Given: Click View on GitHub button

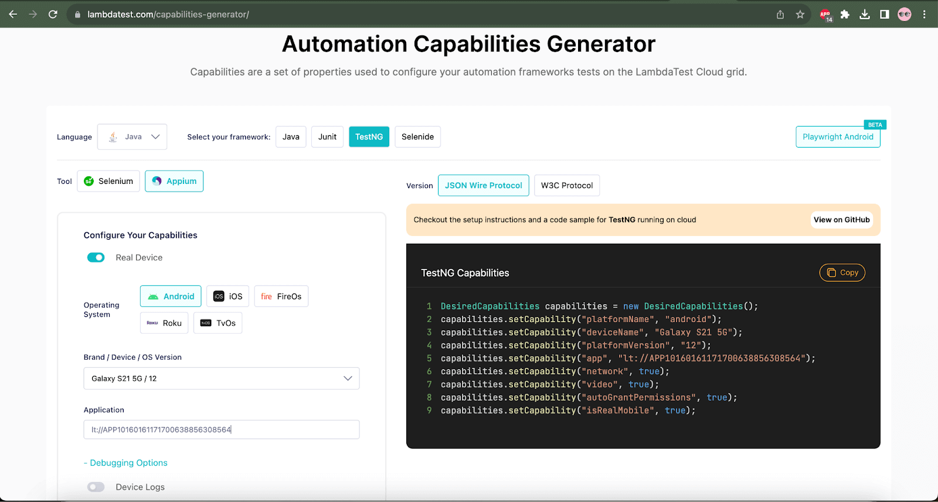Looking at the screenshot, I should [841, 220].
